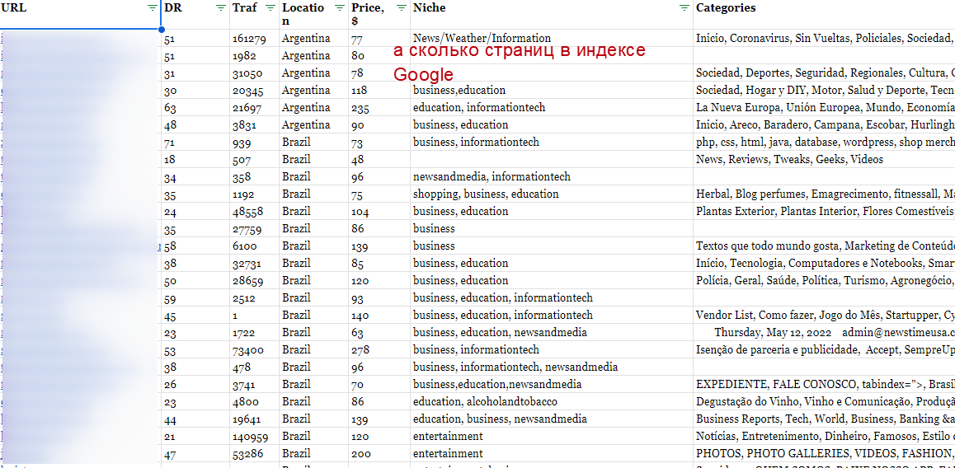Screen dimensions: 955x468
Task: Open the filter icon in the Traf header
Action: (271, 8)
